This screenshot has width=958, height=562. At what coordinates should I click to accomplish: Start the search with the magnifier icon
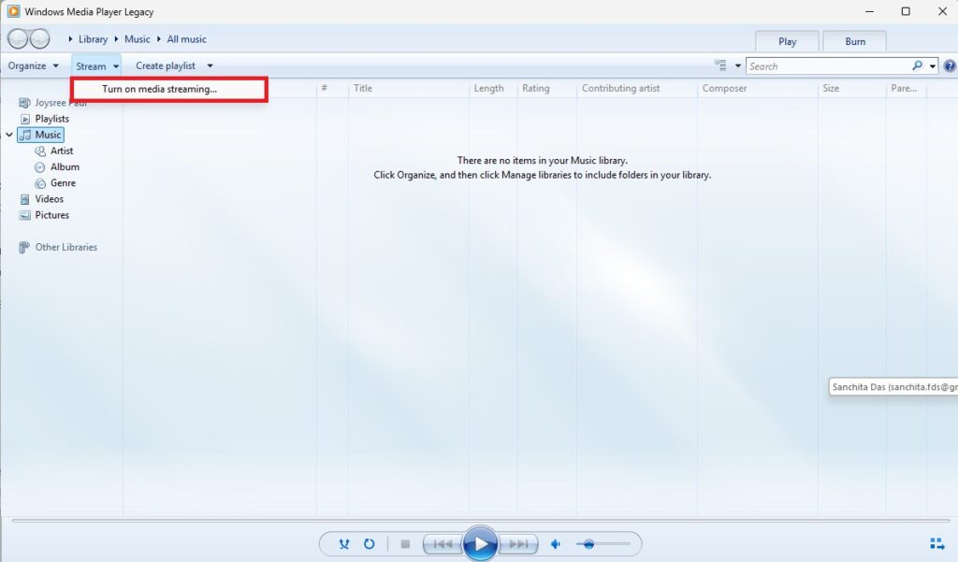[x=918, y=65]
